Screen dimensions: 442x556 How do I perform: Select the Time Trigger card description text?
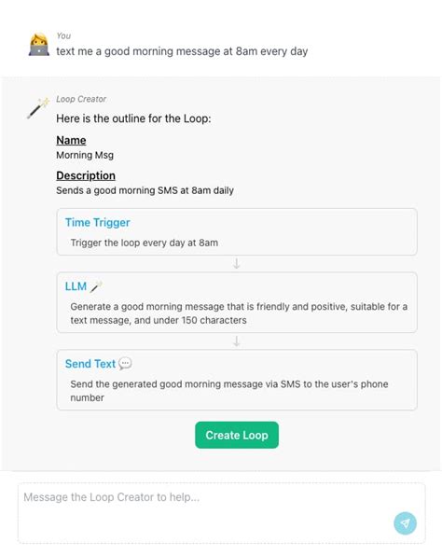tap(145, 243)
